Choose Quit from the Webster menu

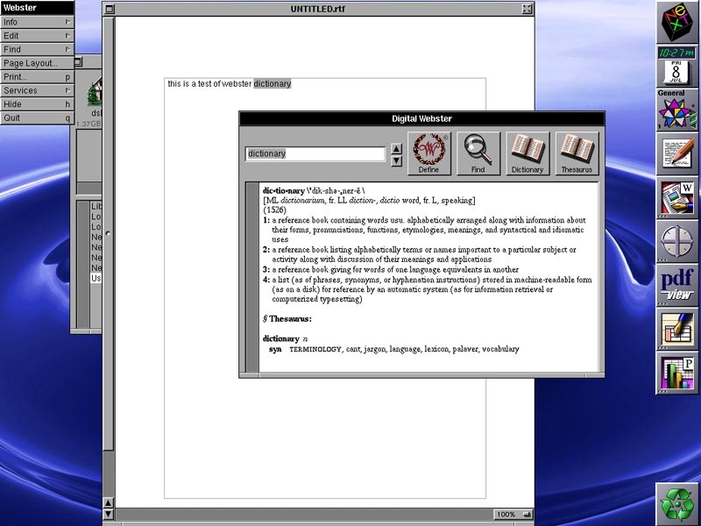[37, 118]
